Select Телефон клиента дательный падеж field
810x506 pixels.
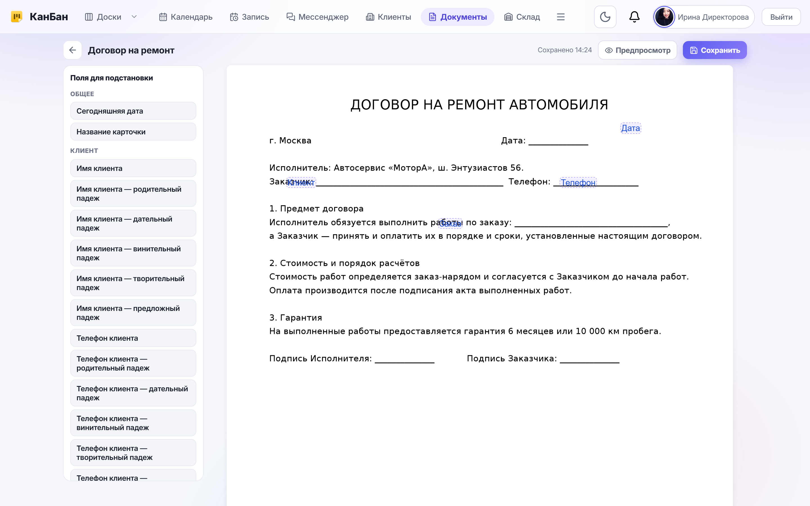133,393
